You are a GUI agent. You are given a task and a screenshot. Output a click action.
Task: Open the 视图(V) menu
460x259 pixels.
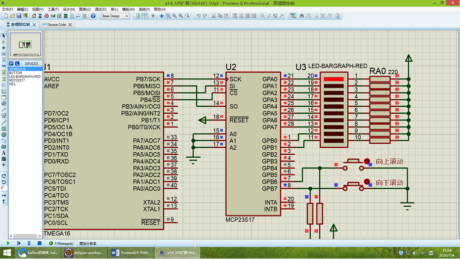pyautogui.click(x=38, y=9)
